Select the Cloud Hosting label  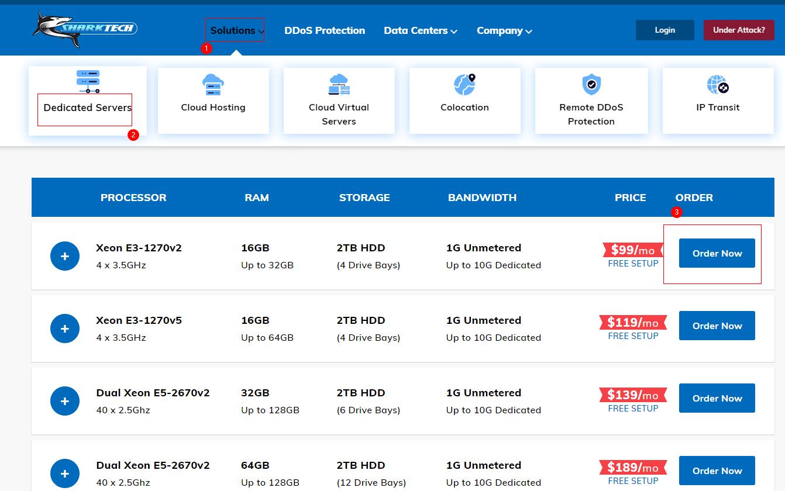[x=213, y=108]
